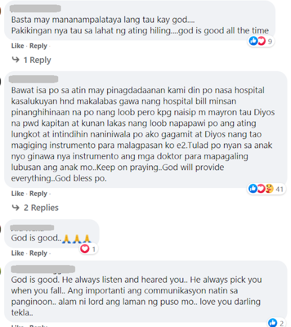This screenshot has width=291, height=327.
Task: Click the heart reaction on the God is good comment
Action: point(85,249)
